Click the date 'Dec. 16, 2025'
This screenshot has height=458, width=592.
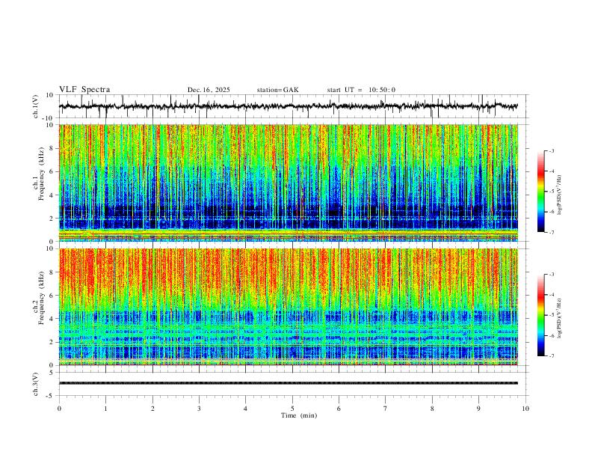209,90
